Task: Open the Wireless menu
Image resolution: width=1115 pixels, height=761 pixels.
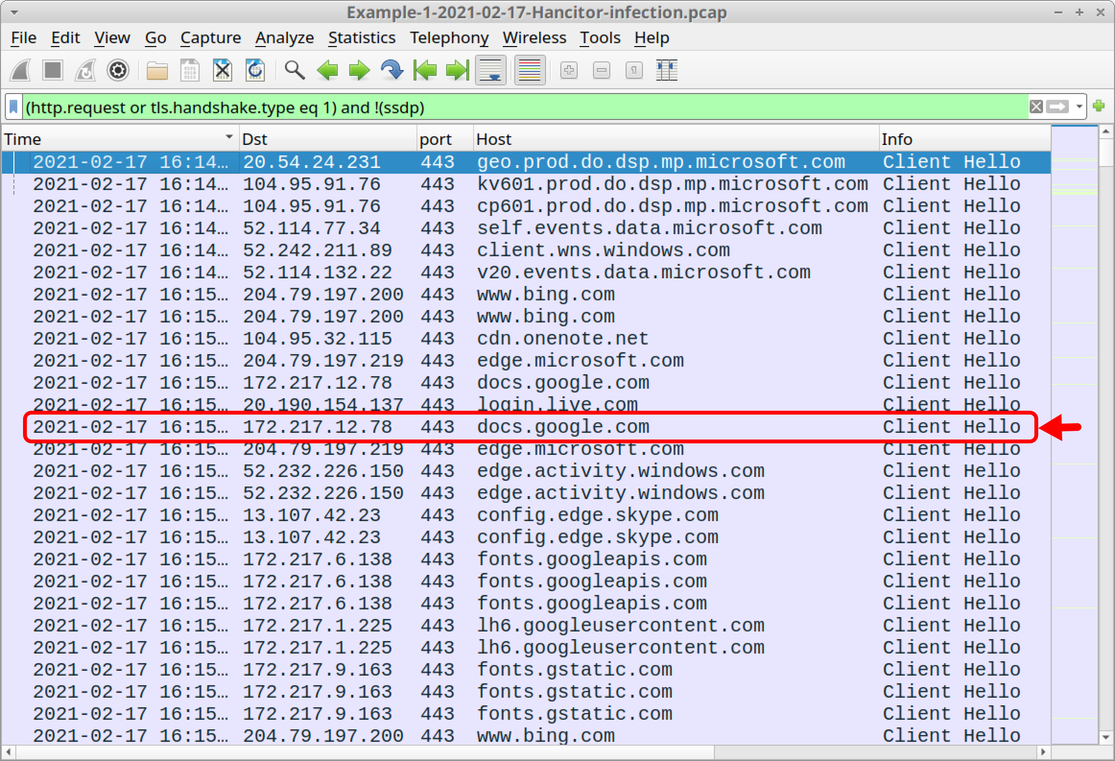Action: coord(534,37)
